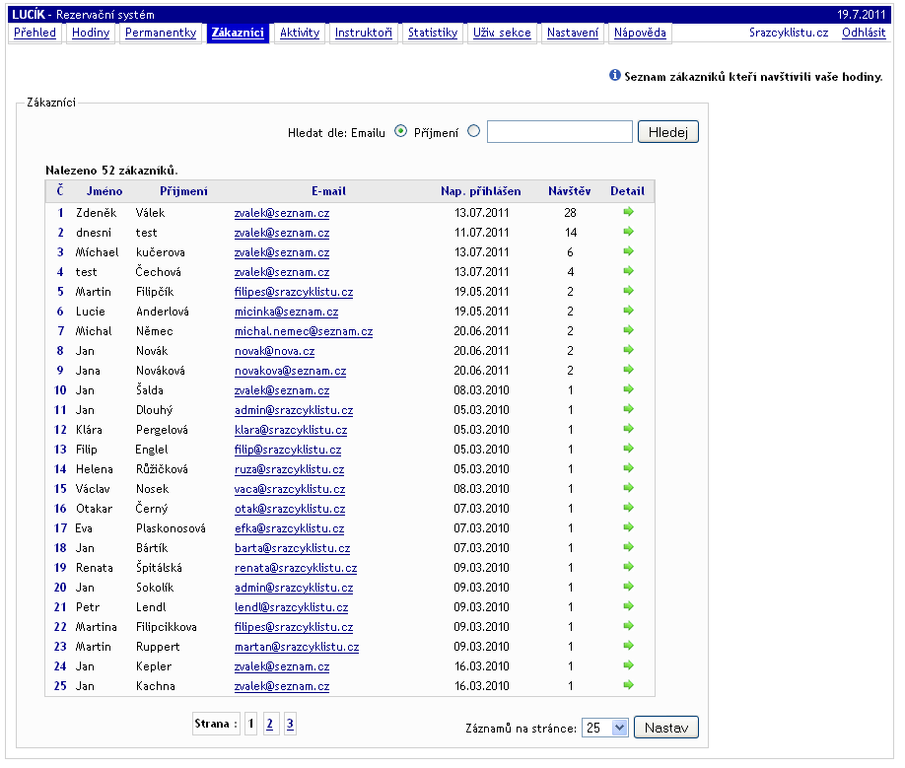Show Renata Špitálská detail via arrow

tap(628, 567)
